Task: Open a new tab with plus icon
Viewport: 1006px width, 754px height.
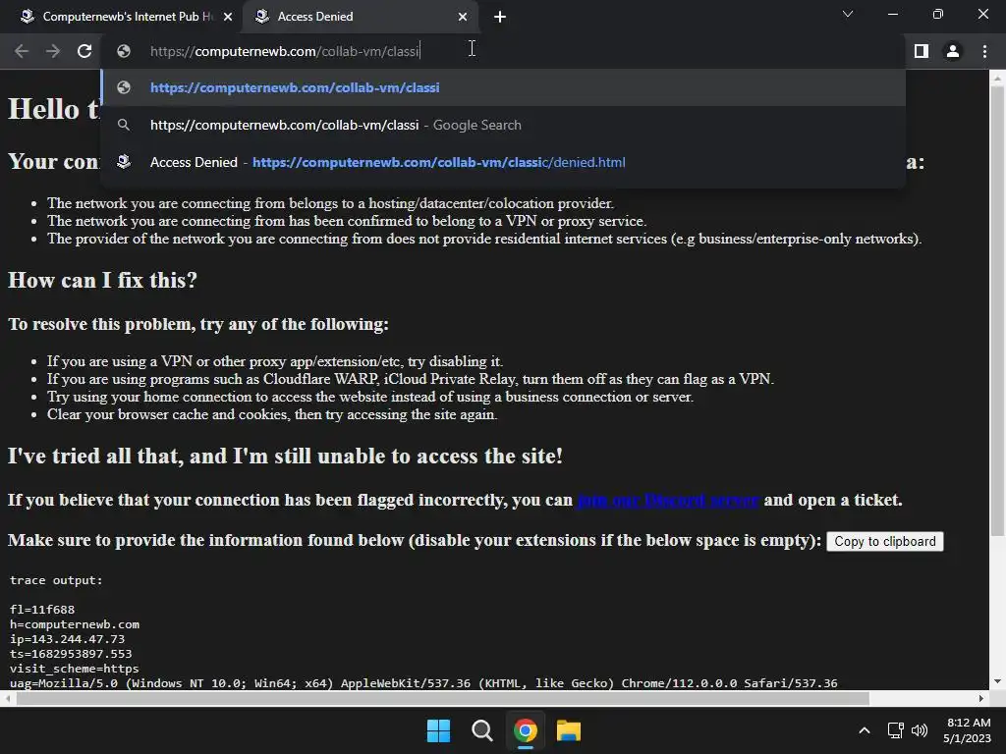Action: point(500,17)
